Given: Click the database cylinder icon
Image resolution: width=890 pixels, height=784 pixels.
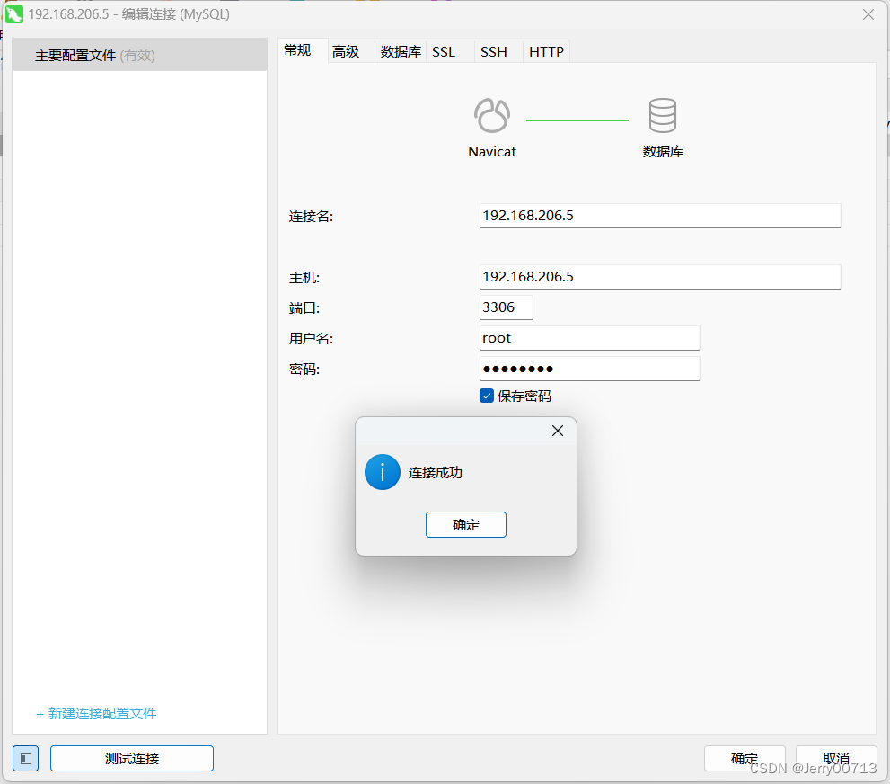Looking at the screenshot, I should [x=662, y=115].
